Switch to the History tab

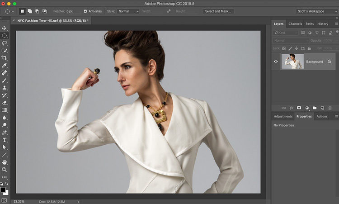click(323, 24)
